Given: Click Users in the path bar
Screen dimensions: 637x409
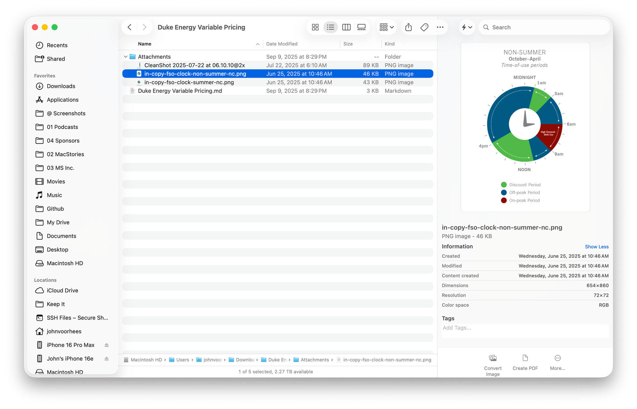Looking at the screenshot, I should pyautogui.click(x=179, y=360).
